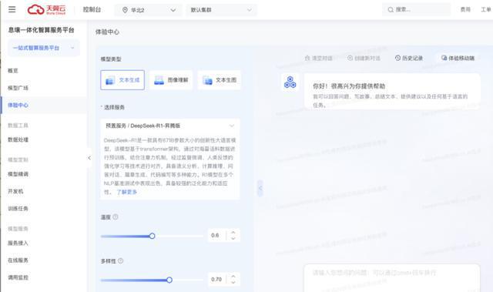
Task: Click the 温度 help question icon
Action: [116, 216]
